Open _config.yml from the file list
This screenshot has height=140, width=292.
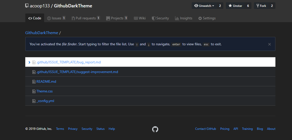click(x=45, y=101)
